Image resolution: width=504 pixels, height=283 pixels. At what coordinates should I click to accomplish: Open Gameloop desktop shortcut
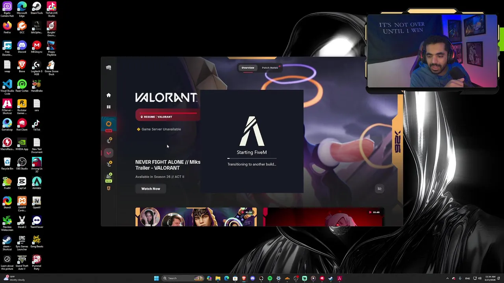[7, 125]
